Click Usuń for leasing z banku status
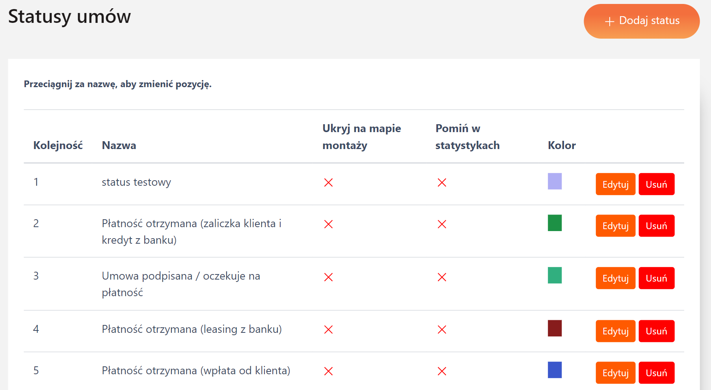Screen dimensions: 711x390 click(x=656, y=331)
